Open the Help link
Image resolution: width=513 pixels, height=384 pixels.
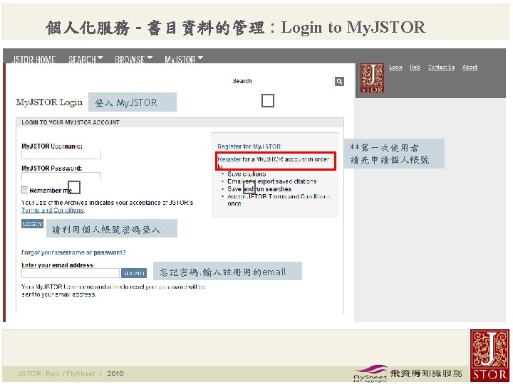click(415, 67)
